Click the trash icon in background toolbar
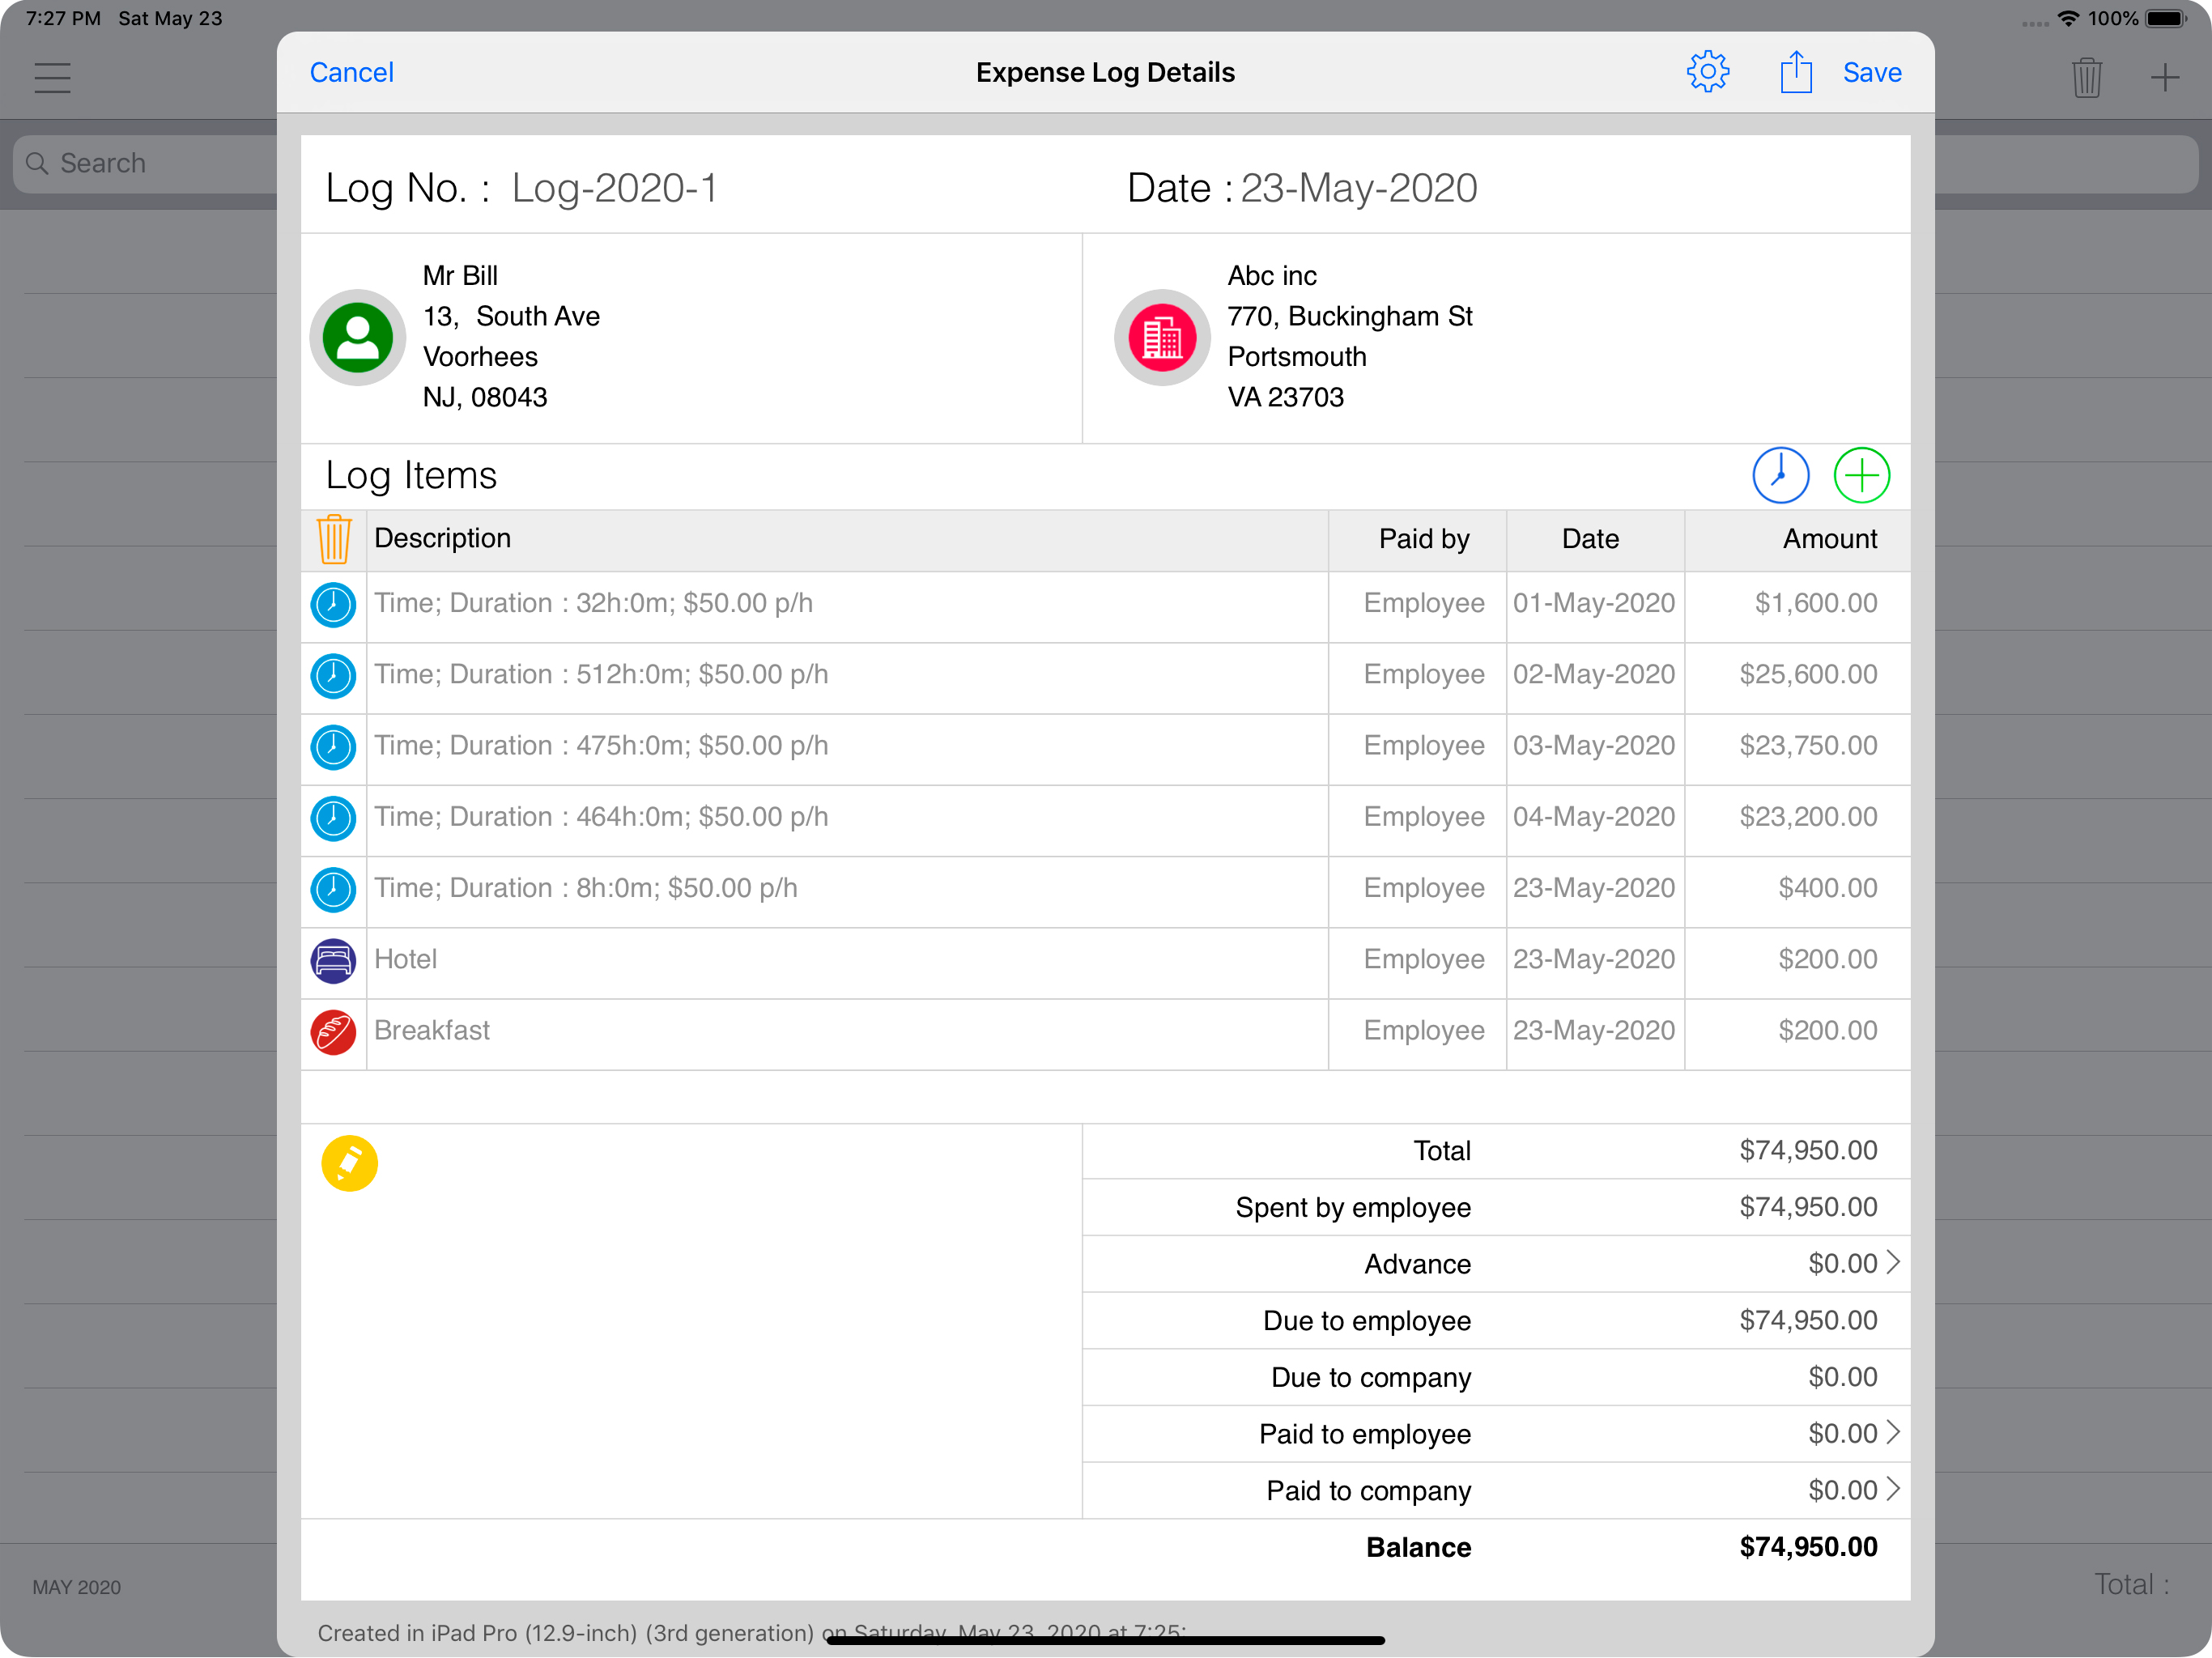 2087,77
